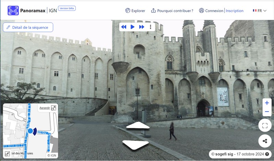Play the picture sequence
Image resolution: width=274 pixels, height=161 pixels.
[x=133, y=27]
